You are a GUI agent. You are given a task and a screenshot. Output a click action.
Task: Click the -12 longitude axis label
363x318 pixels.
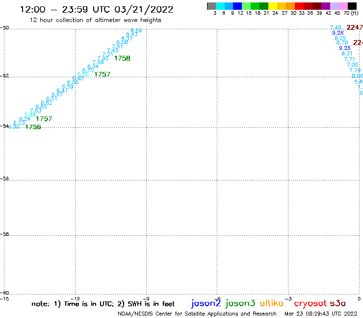[x=75, y=298]
